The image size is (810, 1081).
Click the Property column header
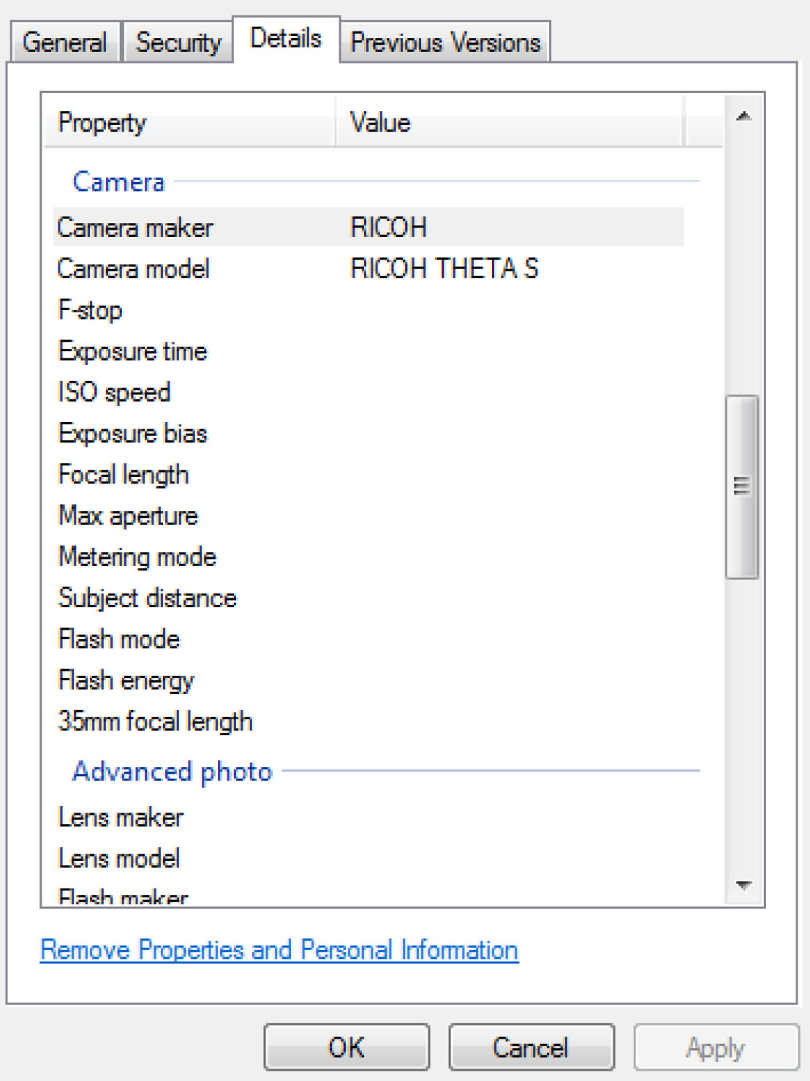(x=190, y=122)
